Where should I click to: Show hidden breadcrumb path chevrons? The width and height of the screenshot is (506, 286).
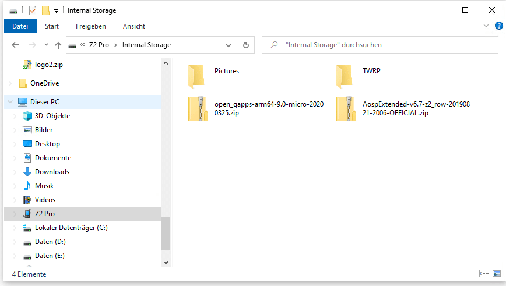(82, 45)
